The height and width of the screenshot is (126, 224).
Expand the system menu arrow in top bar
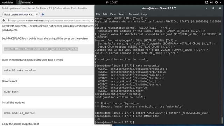(x=220, y=2)
